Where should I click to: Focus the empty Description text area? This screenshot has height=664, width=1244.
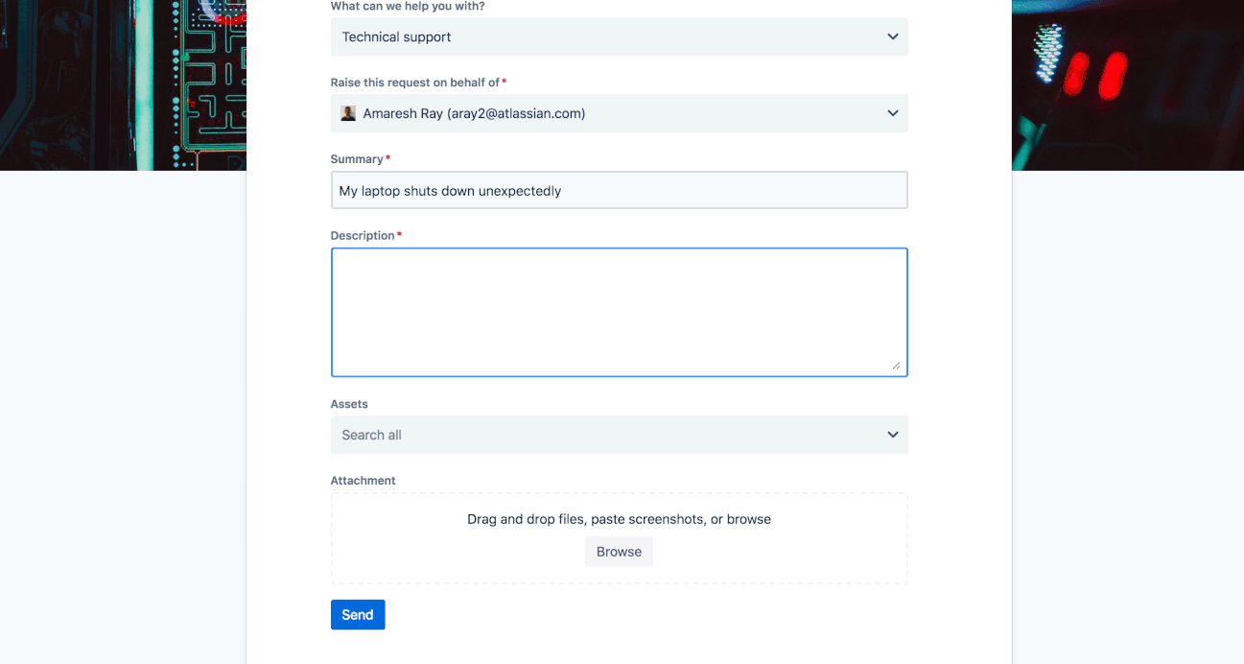[x=619, y=310]
